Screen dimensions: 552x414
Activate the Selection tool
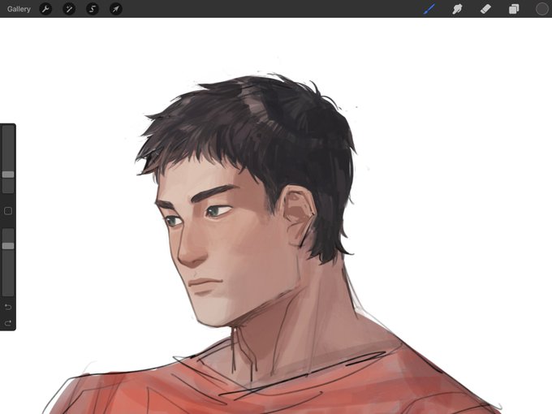(x=93, y=9)
